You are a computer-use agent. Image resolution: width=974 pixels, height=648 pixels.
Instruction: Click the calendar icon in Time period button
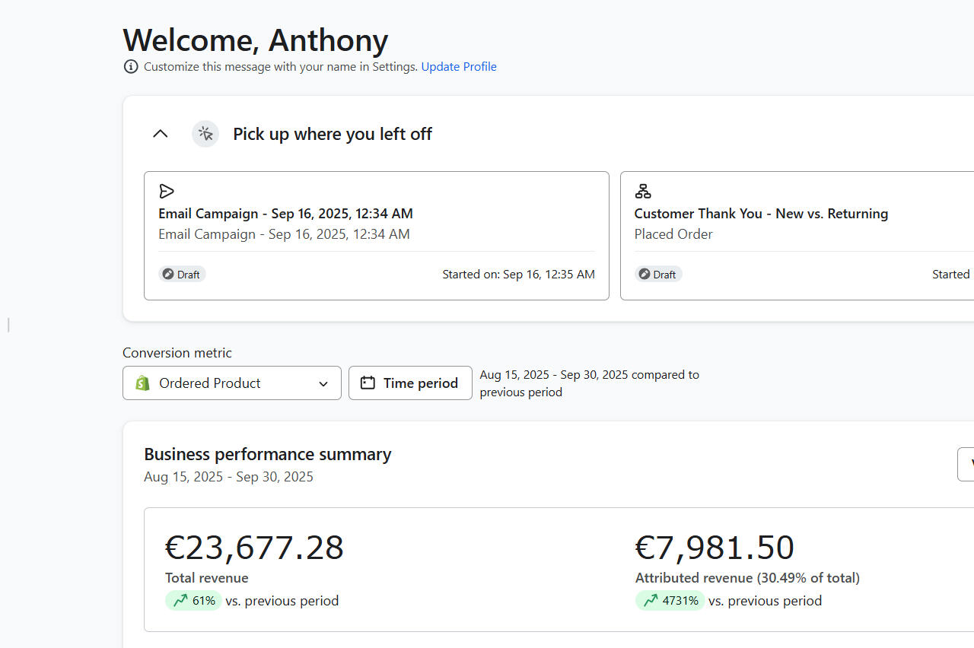[368, 383]
